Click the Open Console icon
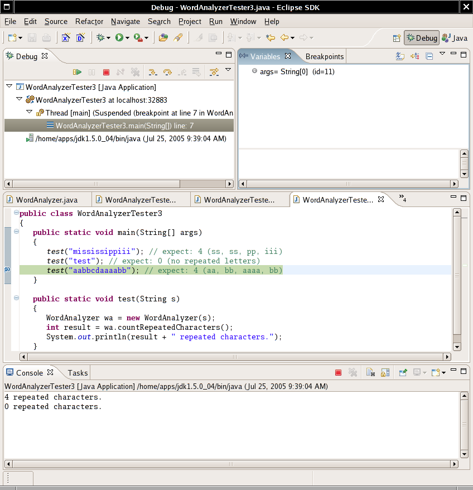This screenshot has height=490, width=473. [436, 372]
